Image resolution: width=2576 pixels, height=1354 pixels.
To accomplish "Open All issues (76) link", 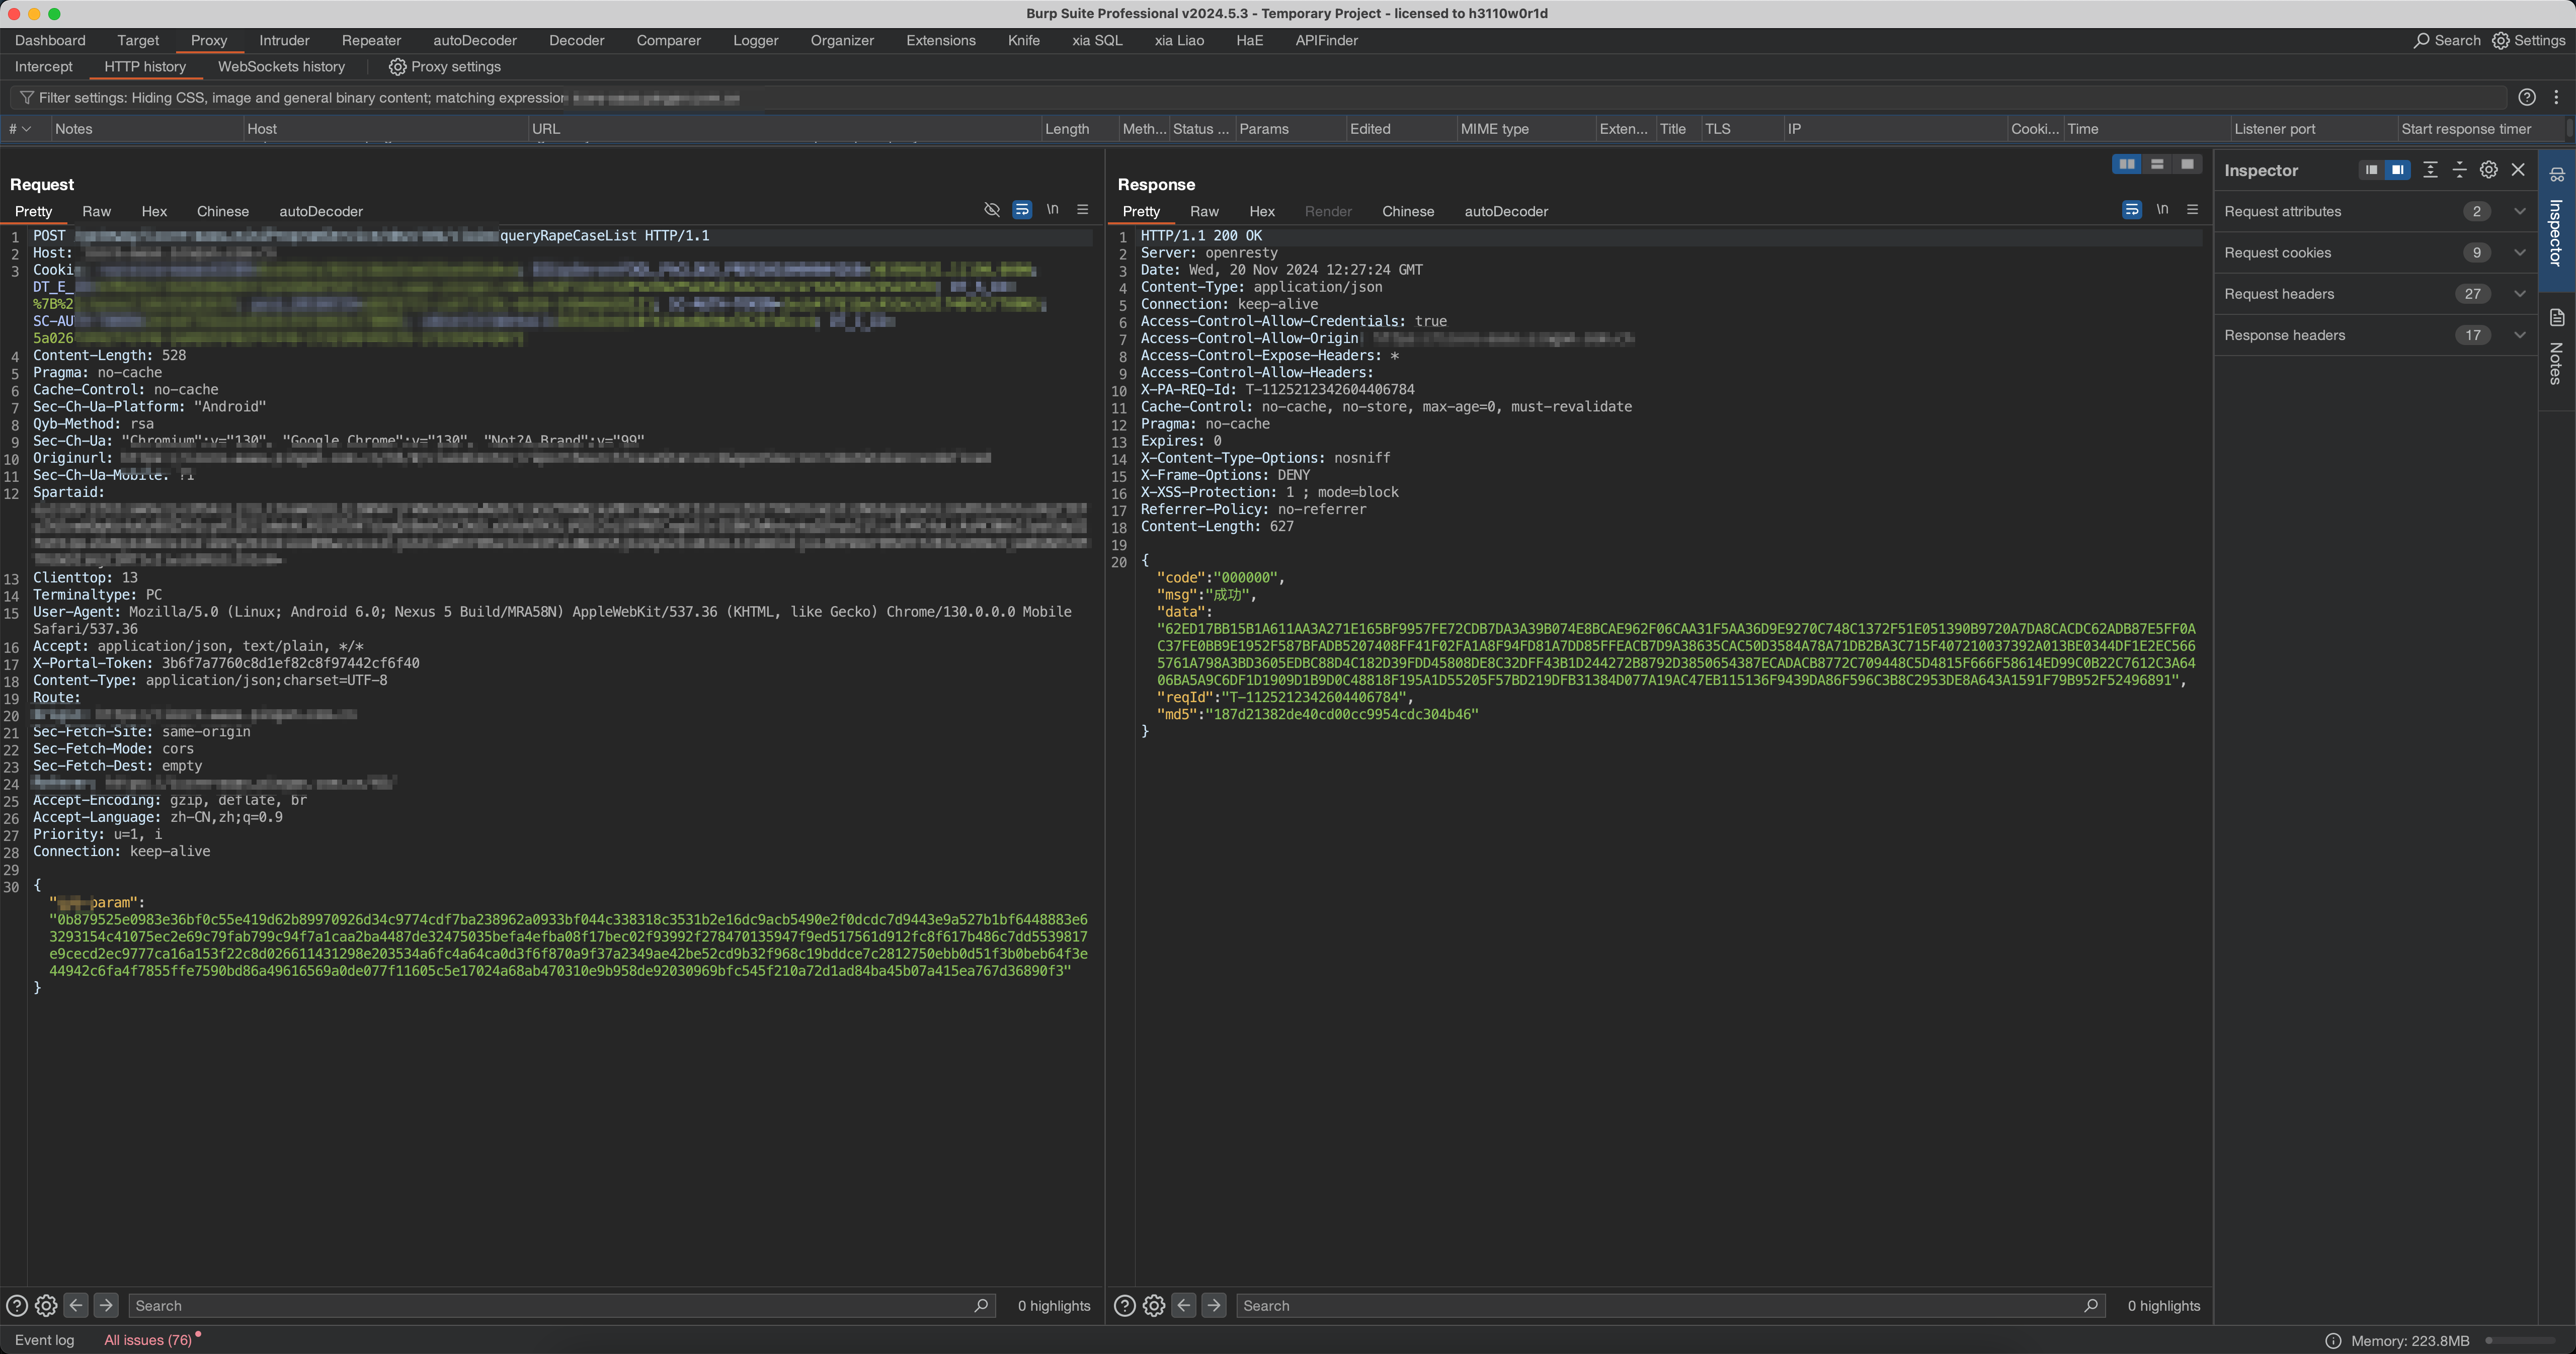I will click(x=148, y=1340).
